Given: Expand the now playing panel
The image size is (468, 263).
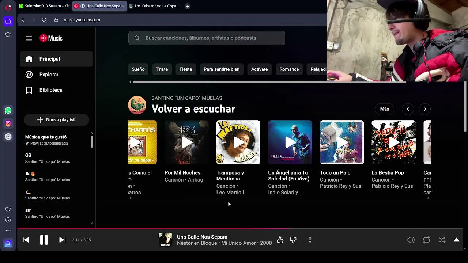Looking at the screenshot, I should click(457, 240).
